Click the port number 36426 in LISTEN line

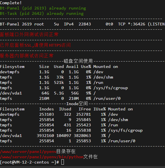click(x=139, y=24)
